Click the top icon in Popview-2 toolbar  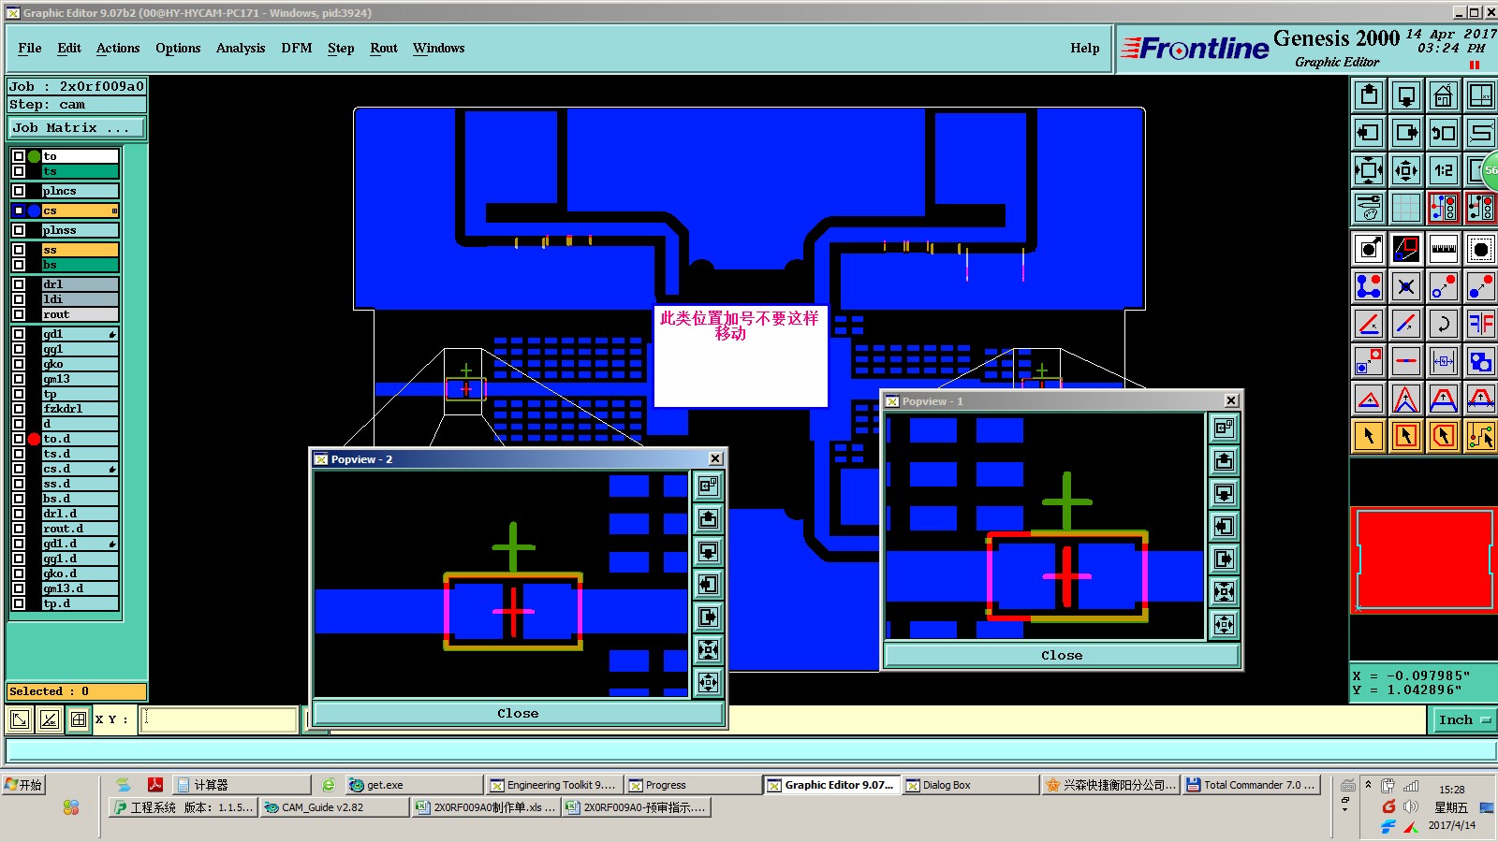709,486
